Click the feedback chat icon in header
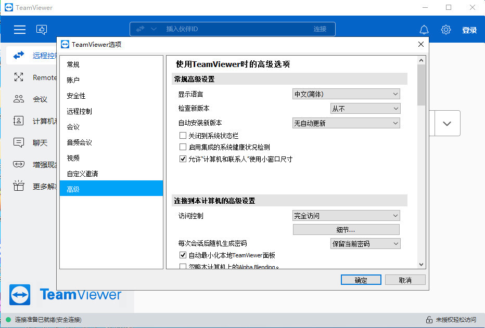Screen dimensions: 485x328 [x=42, y=30]
